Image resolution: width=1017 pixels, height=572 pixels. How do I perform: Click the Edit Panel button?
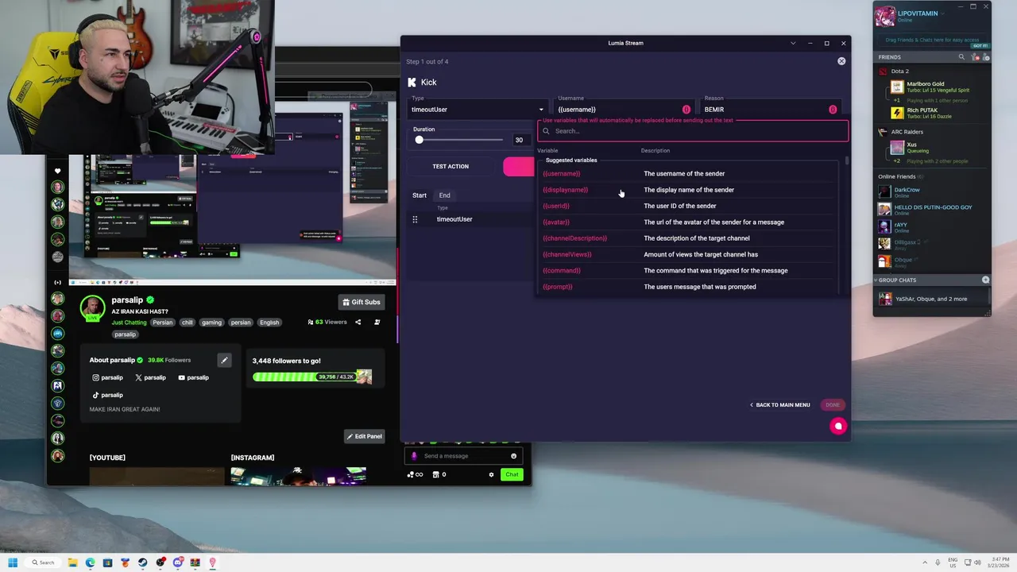(x=364, y=436)
